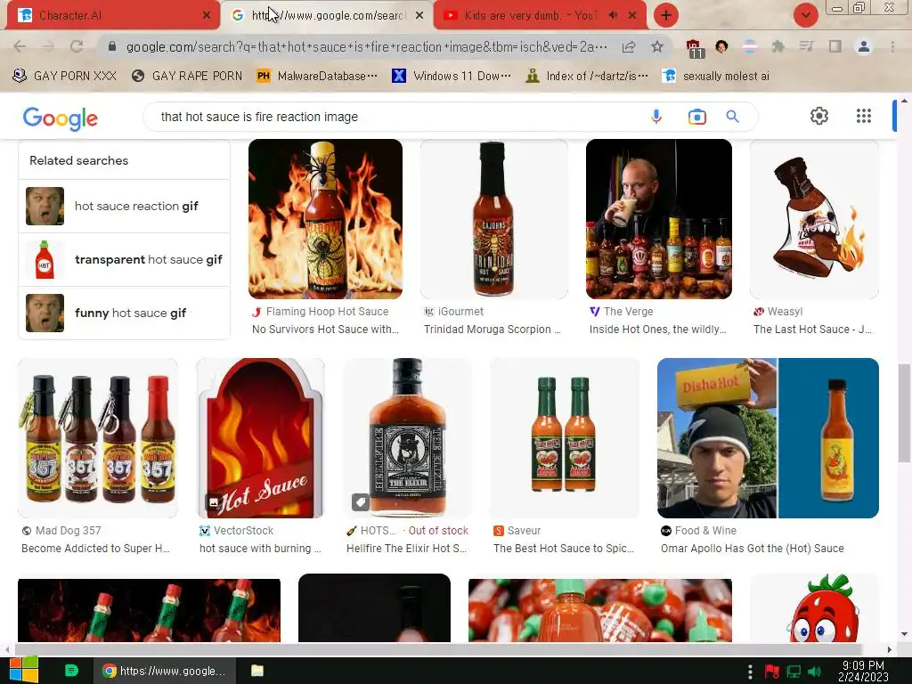The height and width of the screenshot is (684, 912).
Task: Click the Google search text field
Action: pos(395,117)
